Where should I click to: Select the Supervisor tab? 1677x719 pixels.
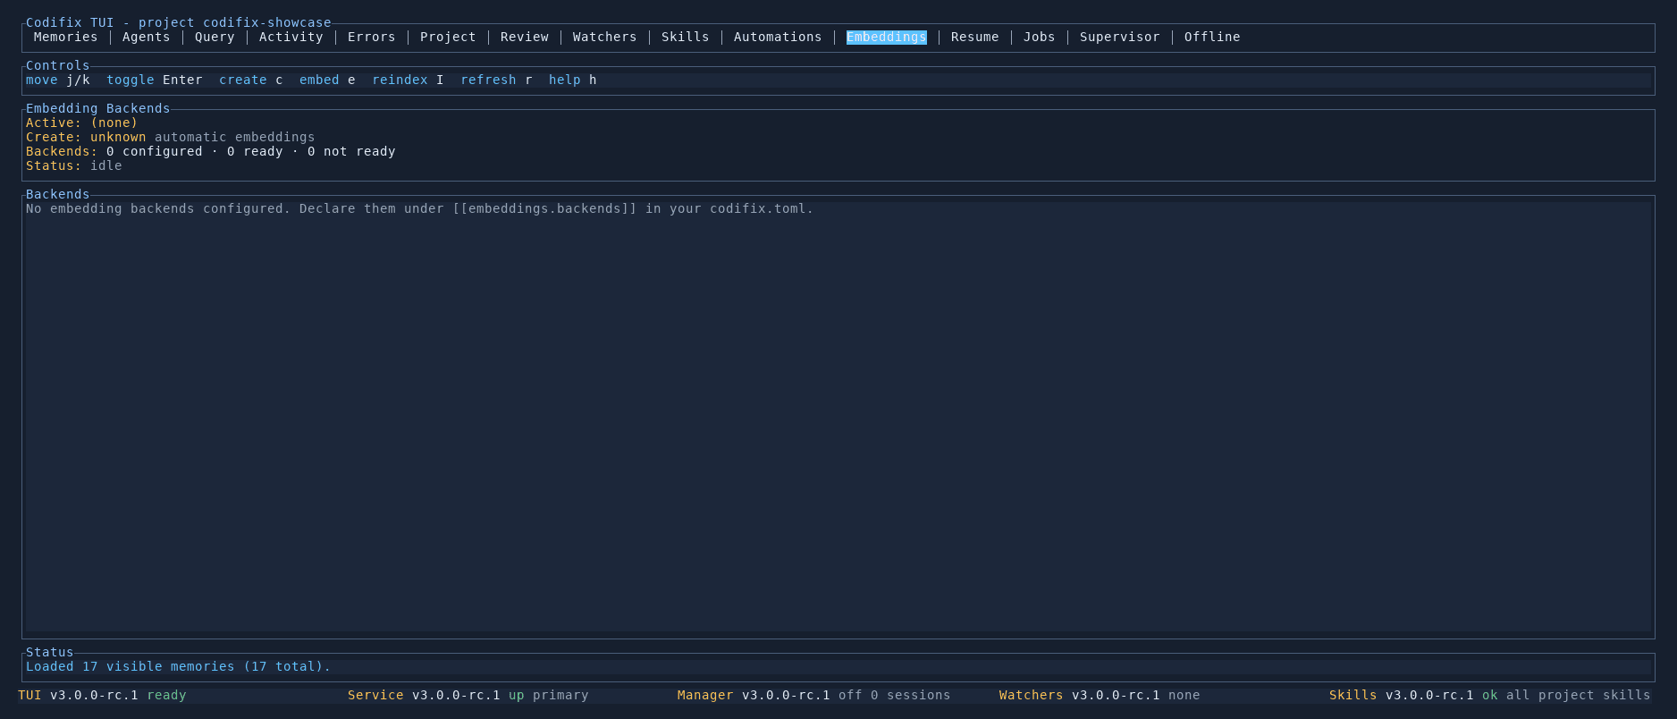click(1119, 37)
